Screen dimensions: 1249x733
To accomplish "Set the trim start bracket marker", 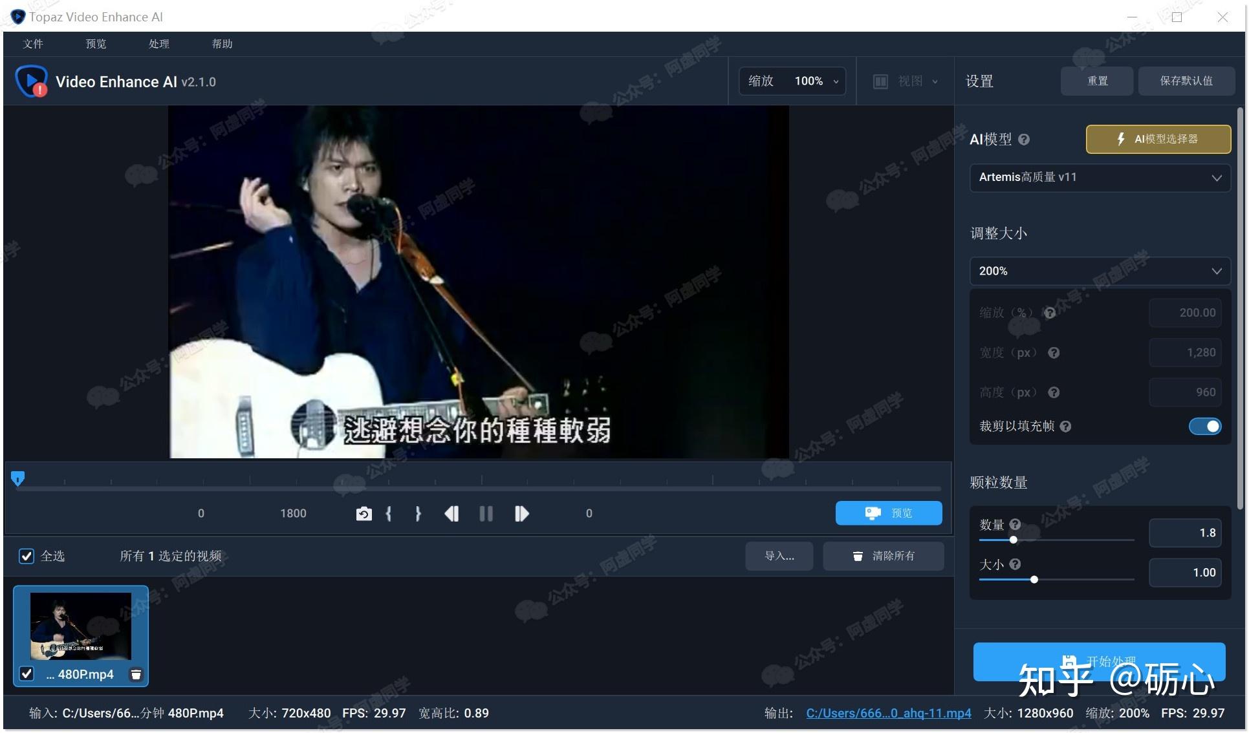I will pos(389,514).
